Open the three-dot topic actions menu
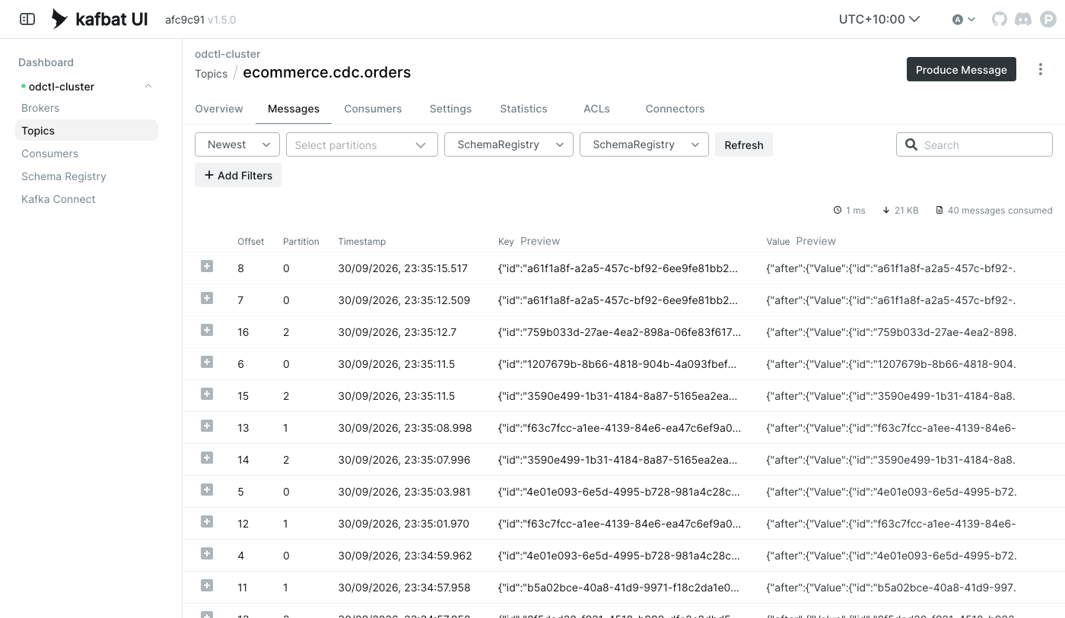This screenshot has width=1065, height=618. pos(1041,69)
